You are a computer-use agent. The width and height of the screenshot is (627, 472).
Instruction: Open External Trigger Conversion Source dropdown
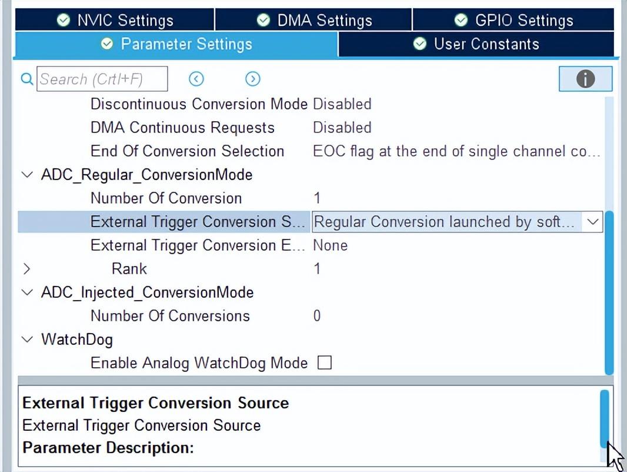click(x=592, y=222)
